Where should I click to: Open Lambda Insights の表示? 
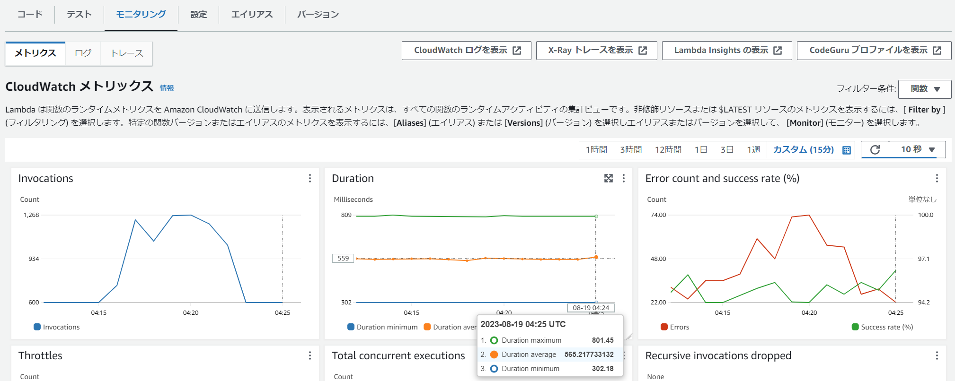coord(727,51)
